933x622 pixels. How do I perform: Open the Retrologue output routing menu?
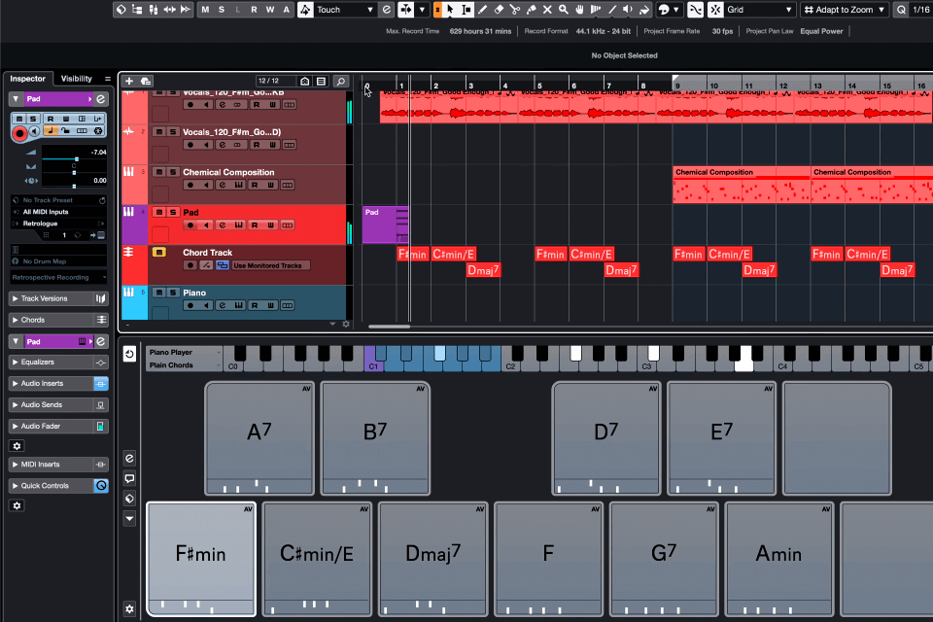[59, 224]
